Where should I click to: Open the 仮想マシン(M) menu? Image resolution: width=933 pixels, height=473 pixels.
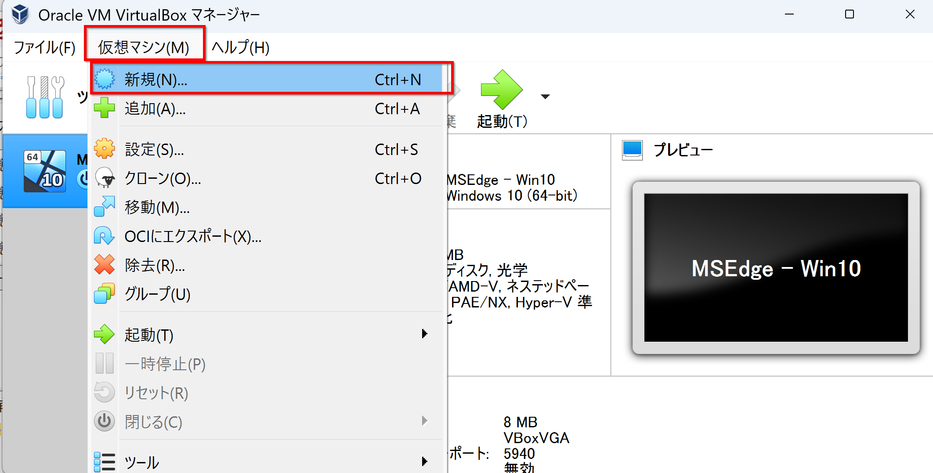(x=144, y=47)
